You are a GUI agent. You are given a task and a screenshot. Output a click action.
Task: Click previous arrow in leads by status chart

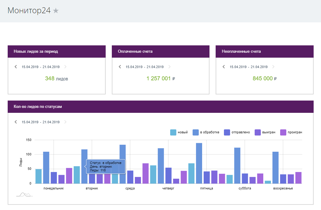tap(16, 122)
